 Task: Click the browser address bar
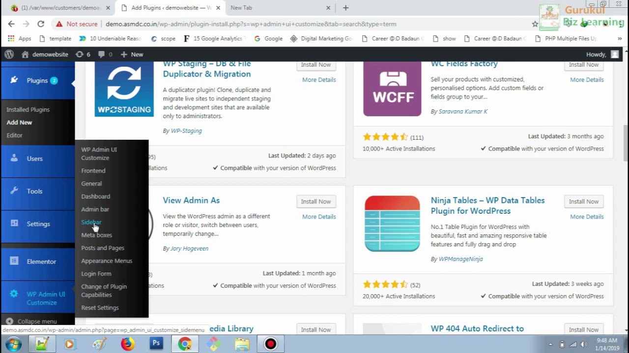(x=314, y=24)
